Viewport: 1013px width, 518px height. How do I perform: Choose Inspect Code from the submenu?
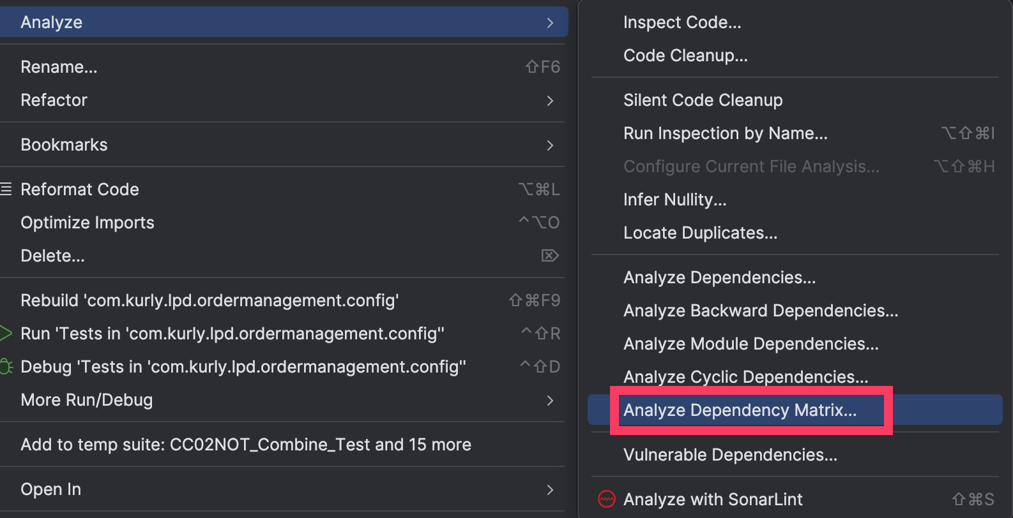[x=682, y=22]
